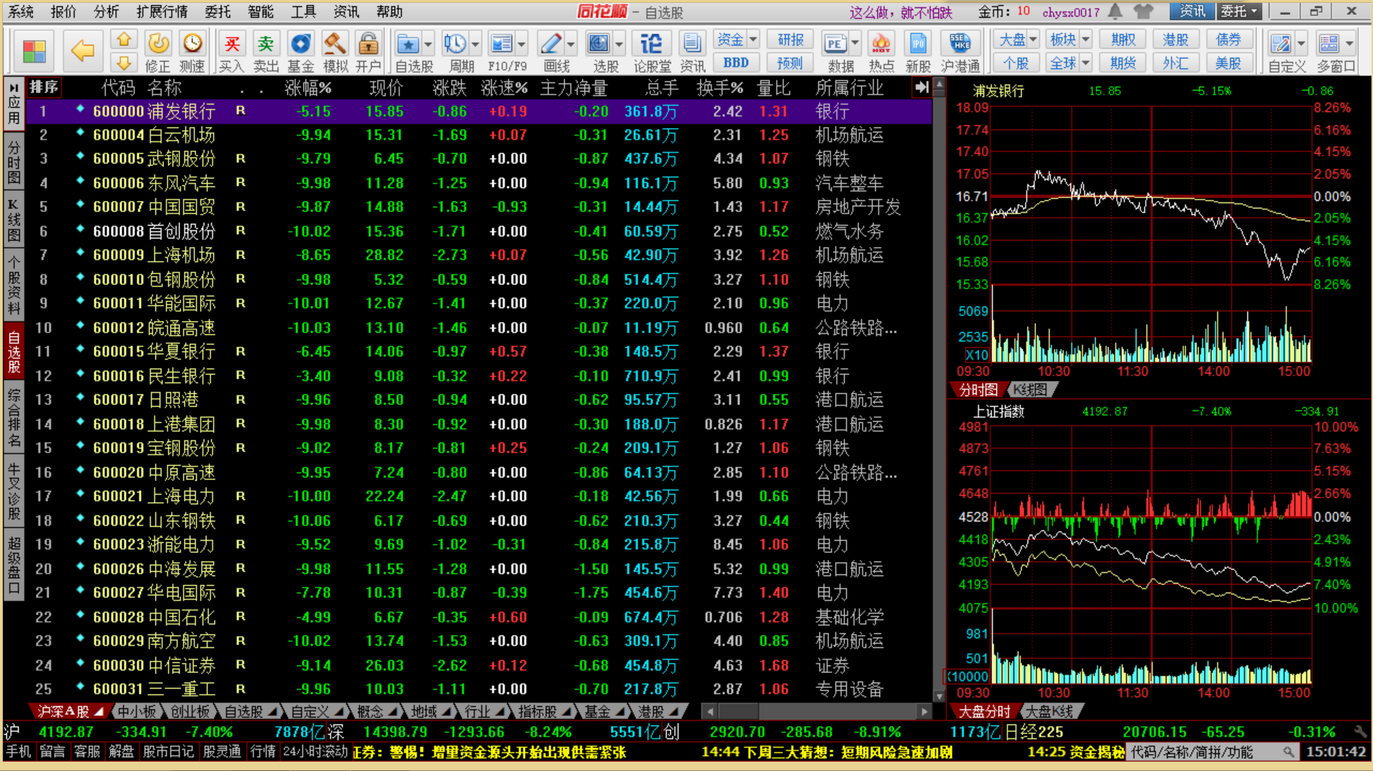Switch to the 创业板 bottom tab
Viewport: 1373px width, 771px height.
[190, 712]
